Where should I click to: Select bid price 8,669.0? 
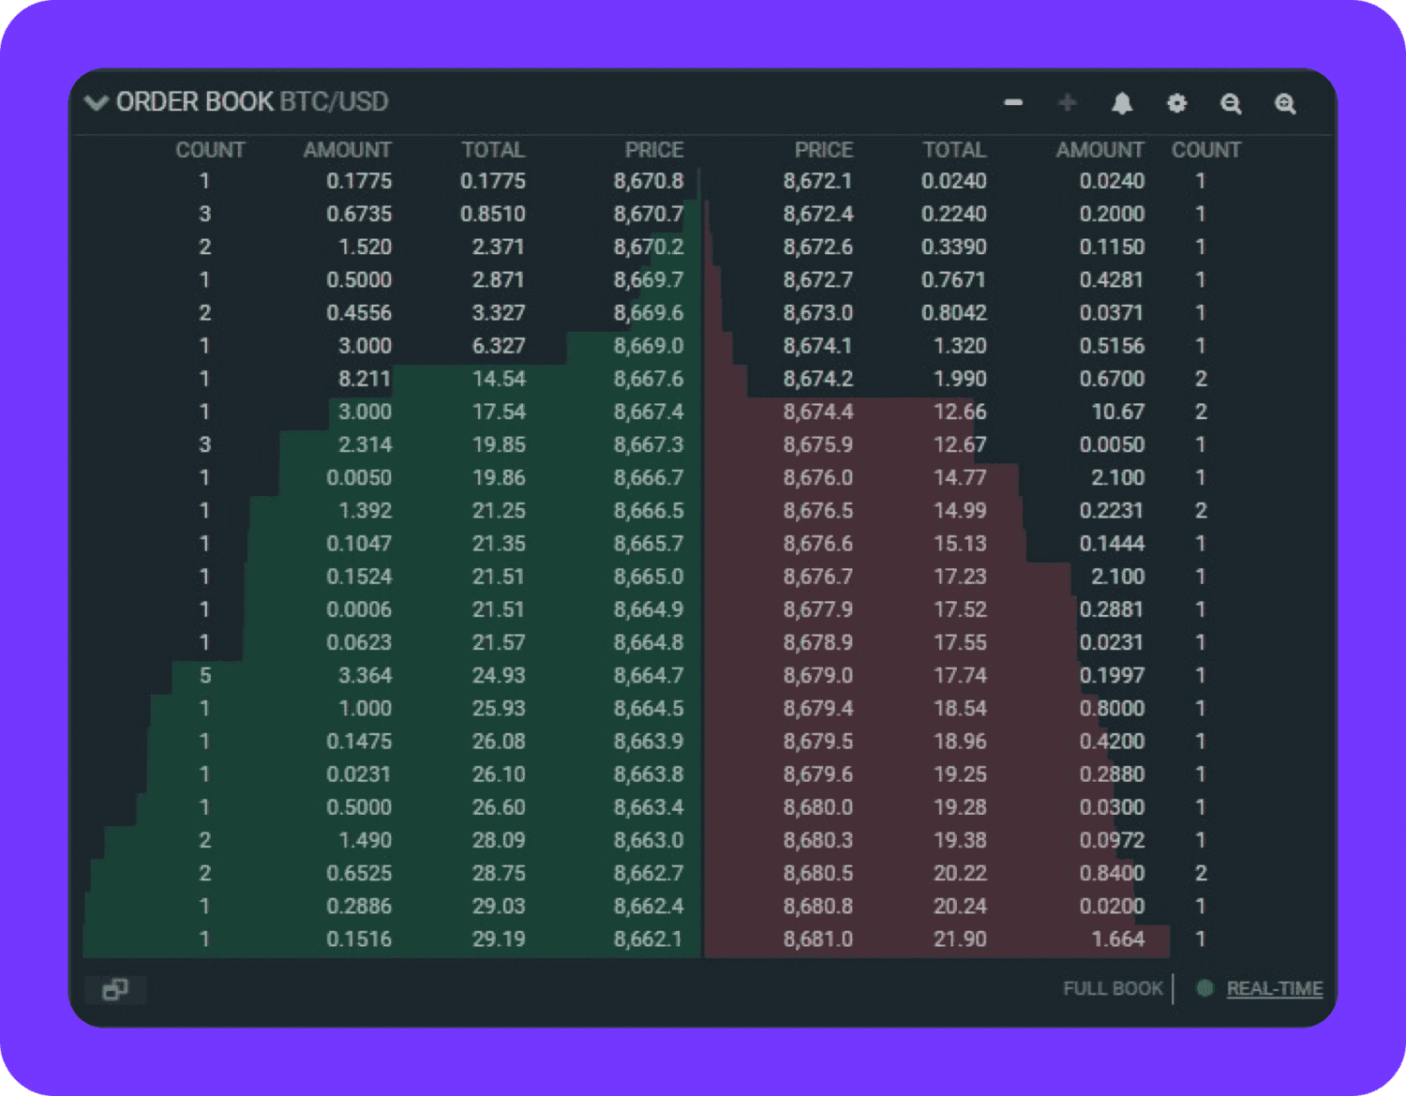point(649,346)
